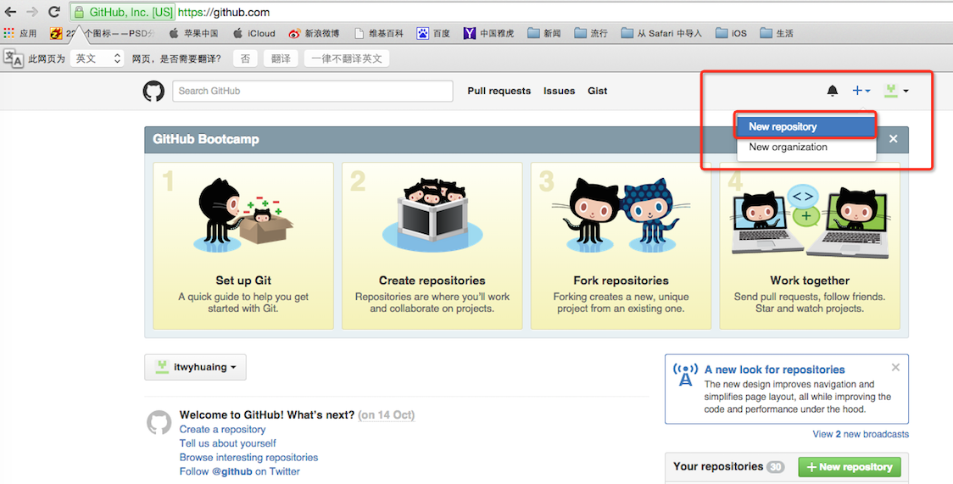The width and height of the screenshot is (953, 484).
Task: Click the Create a repository link
Action: click(222, 430)
